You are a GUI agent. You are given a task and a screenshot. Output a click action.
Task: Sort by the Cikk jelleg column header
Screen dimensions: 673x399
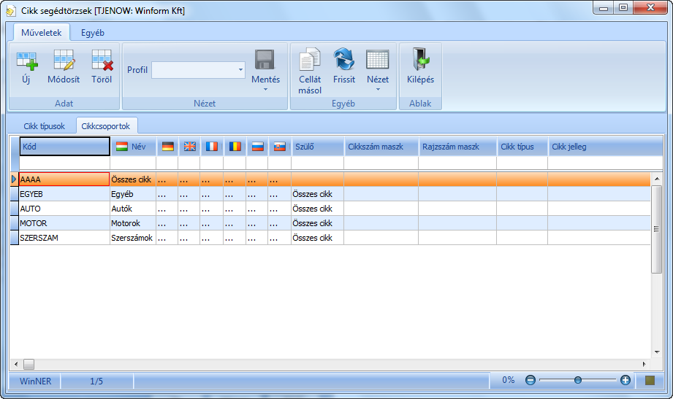(605, 147)
